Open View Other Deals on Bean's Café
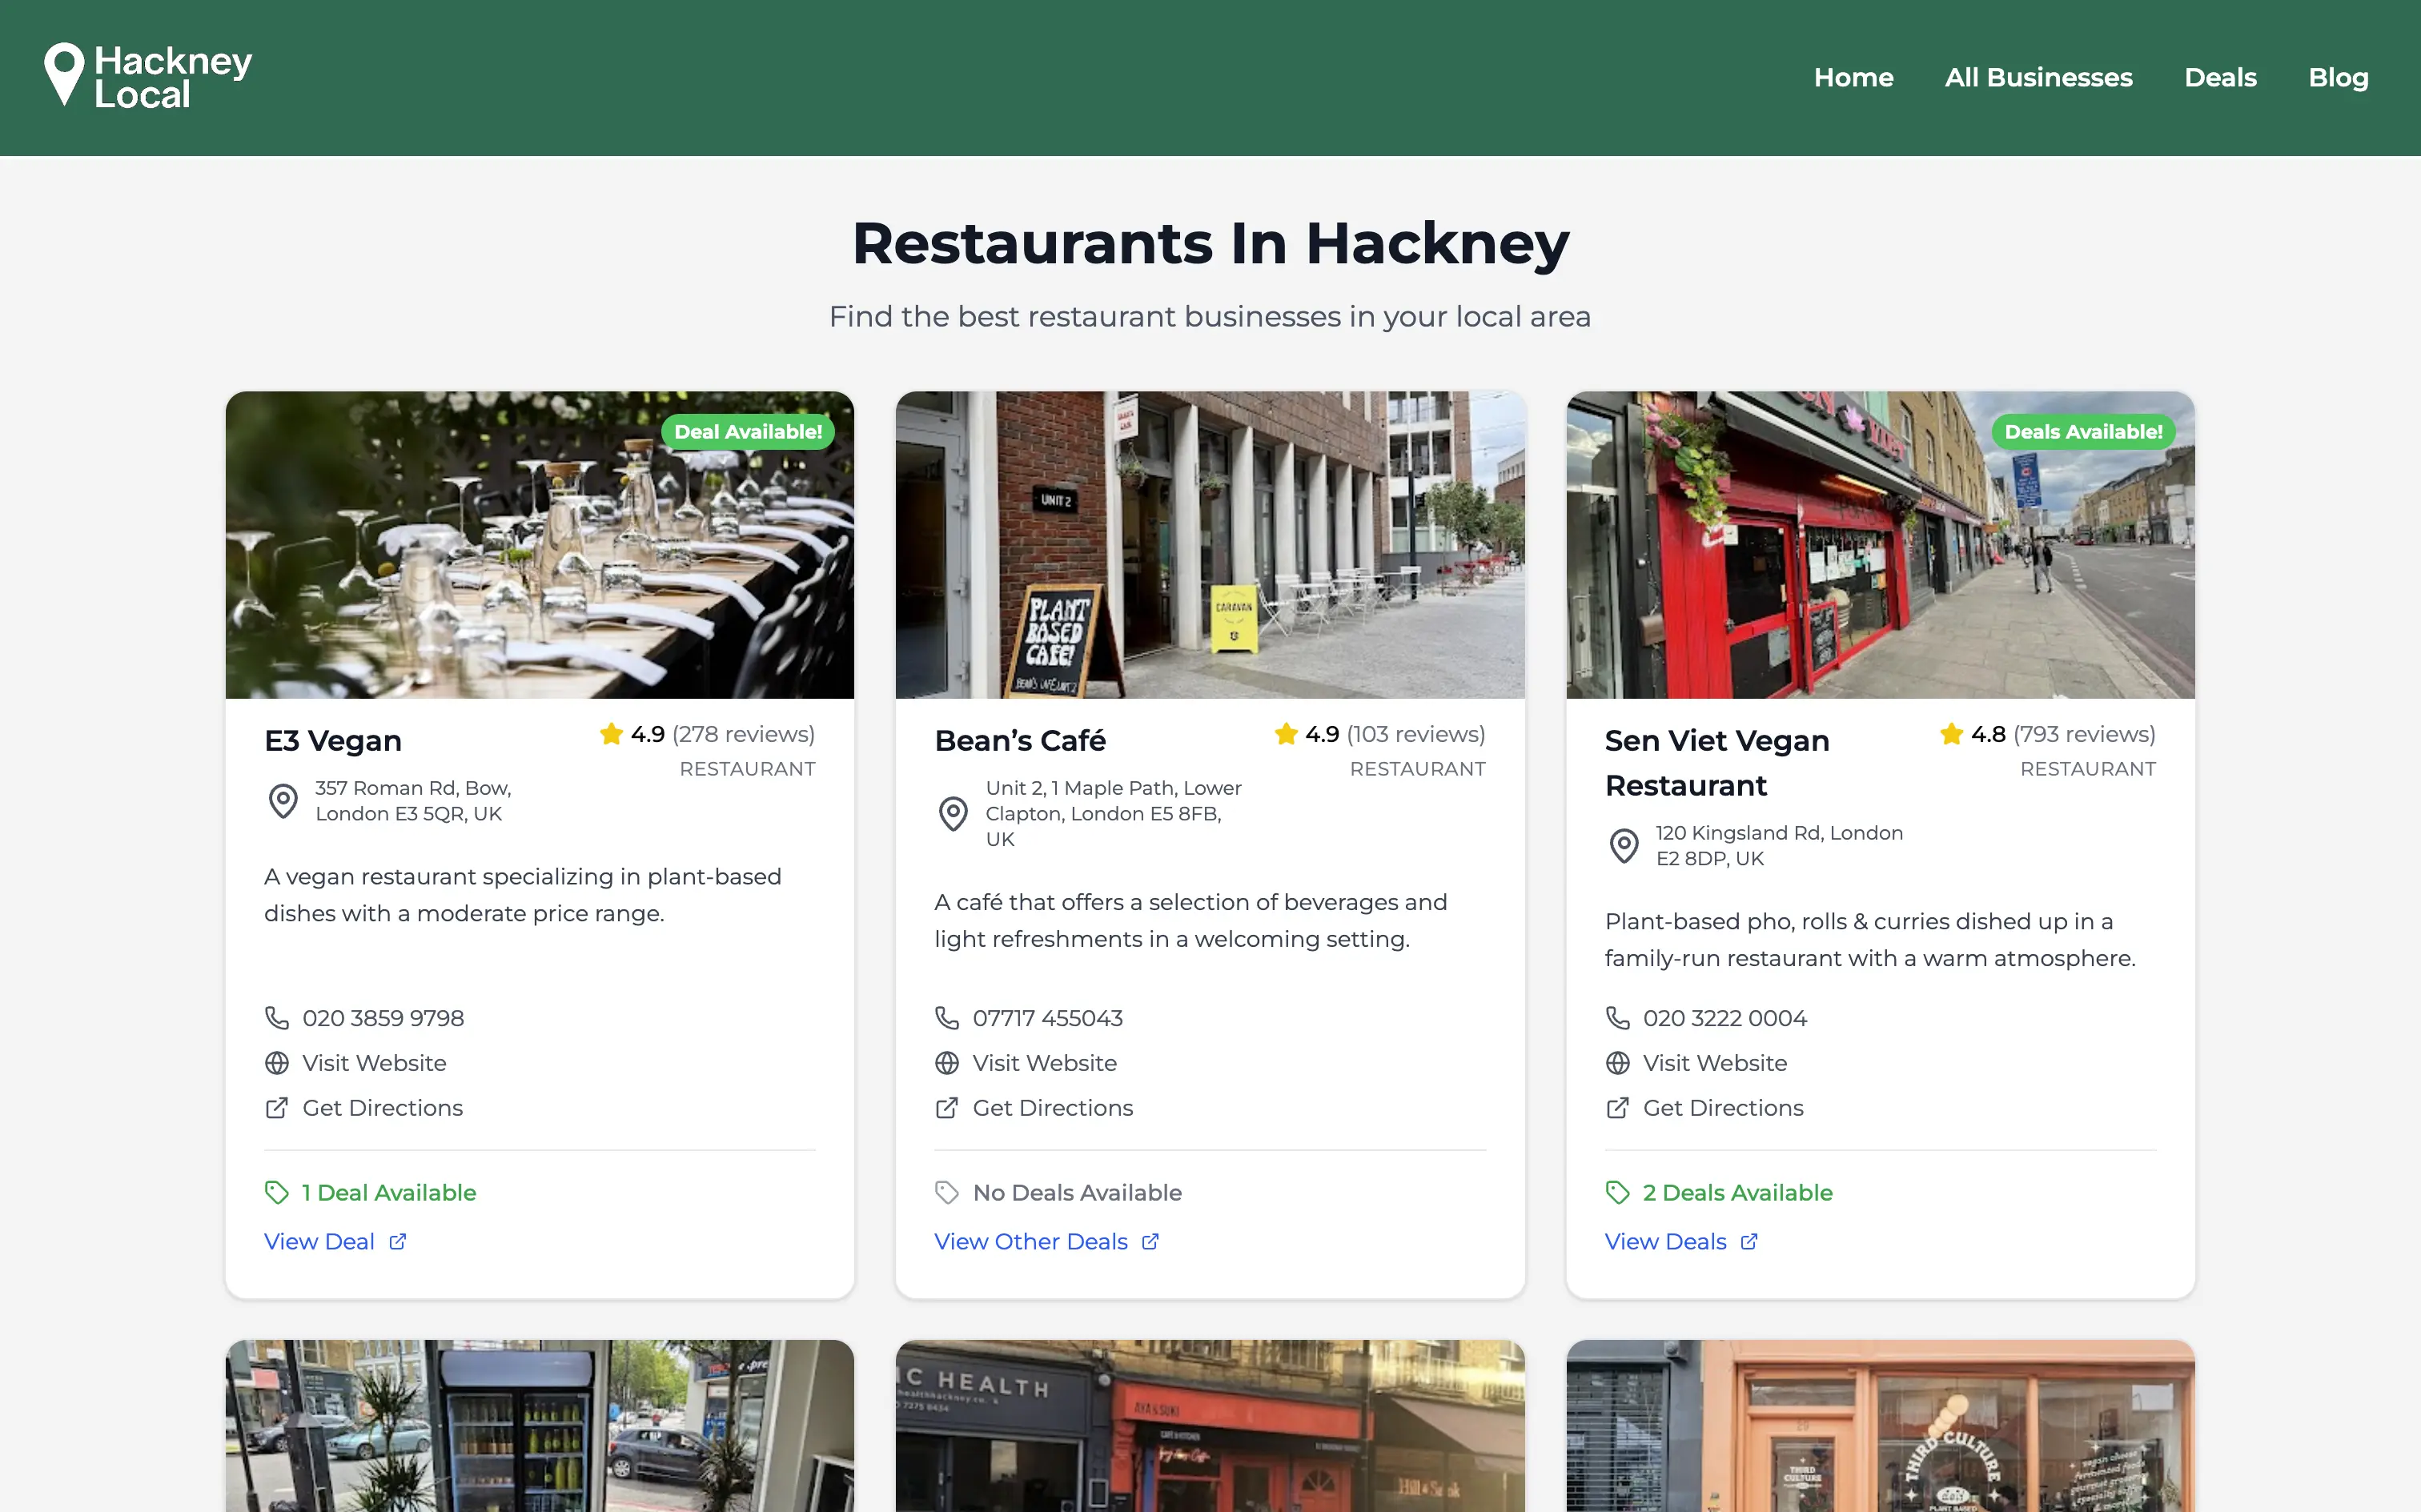Screen dimensions: 2421x1512 tap(1031, 1242)
